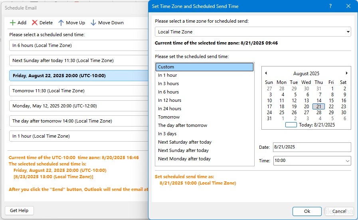Go to previous month in calendar

(x=266, y=73)
